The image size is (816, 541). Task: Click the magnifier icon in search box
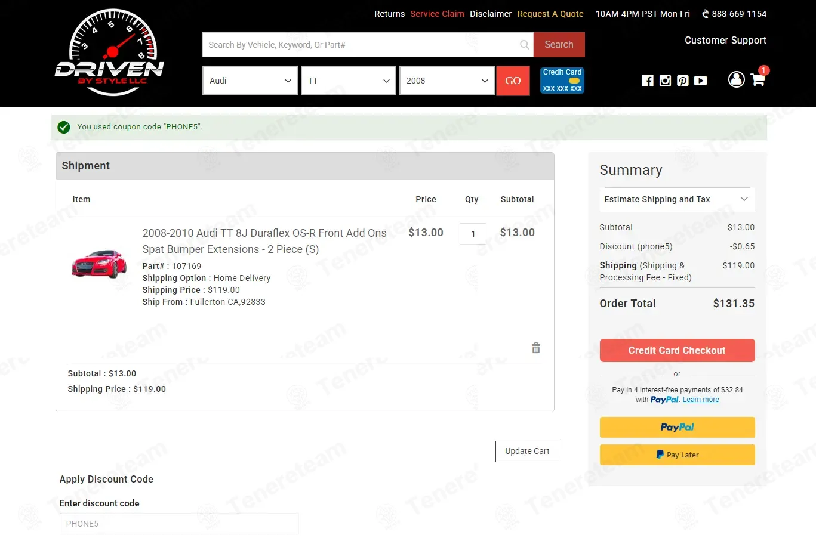[525, 45]
